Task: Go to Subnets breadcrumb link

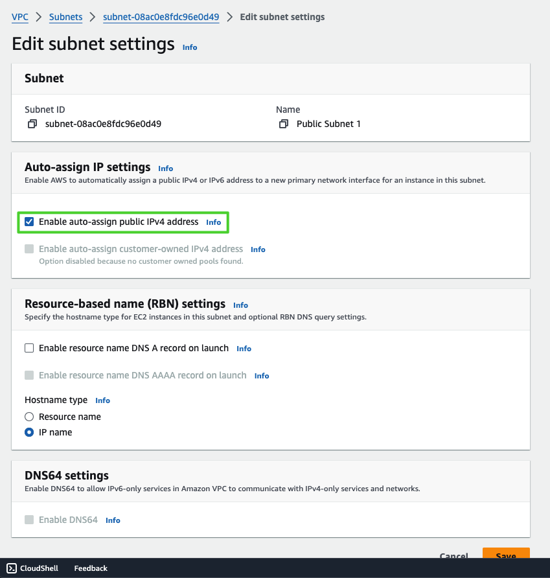Action: [66, 17]
